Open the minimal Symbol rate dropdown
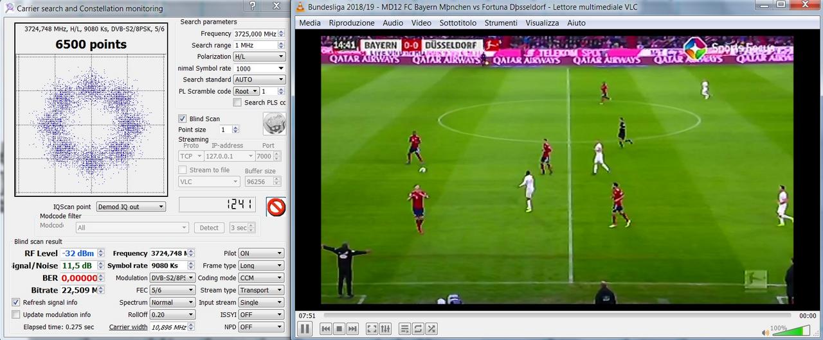823x340 pixels. 259,68
